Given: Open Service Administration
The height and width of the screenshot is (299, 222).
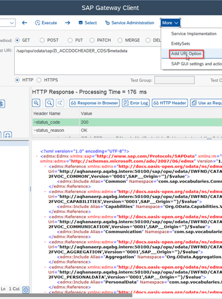Looking at the screenshot, I should 130,23.
